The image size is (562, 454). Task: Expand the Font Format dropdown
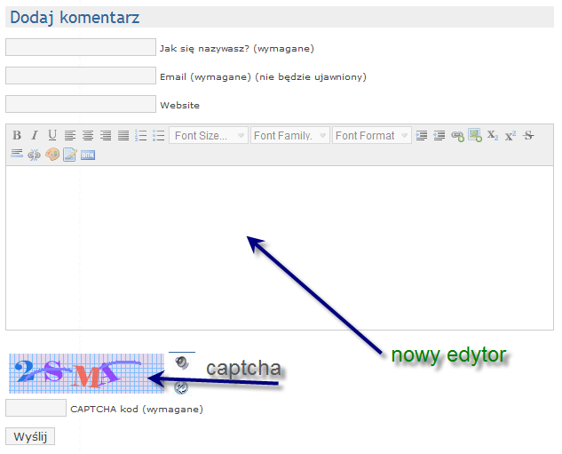point(372,136)
